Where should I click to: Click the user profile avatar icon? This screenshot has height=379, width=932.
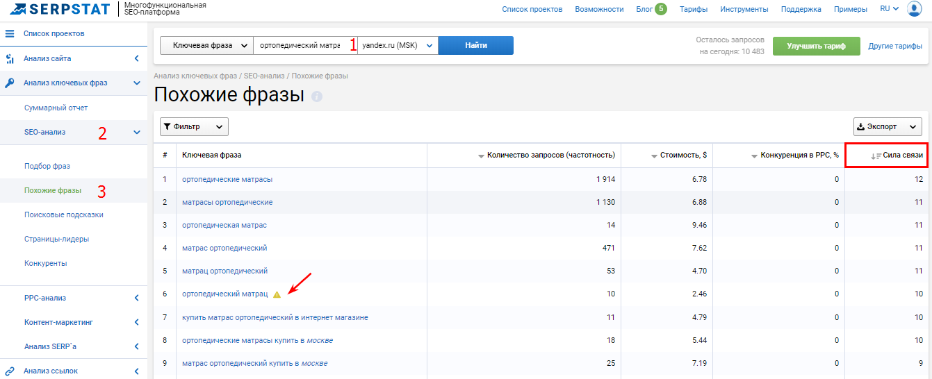click(914, 9)
